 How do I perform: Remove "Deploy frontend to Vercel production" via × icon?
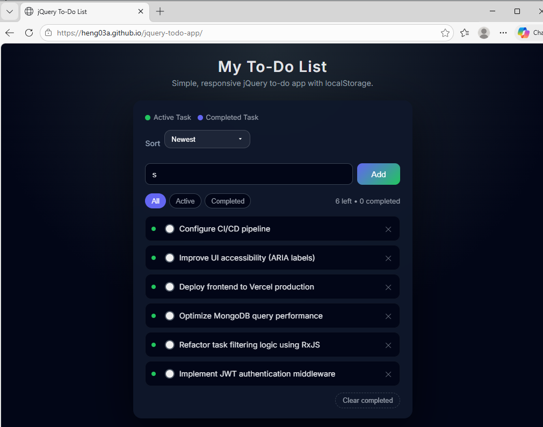pos(388,287)
